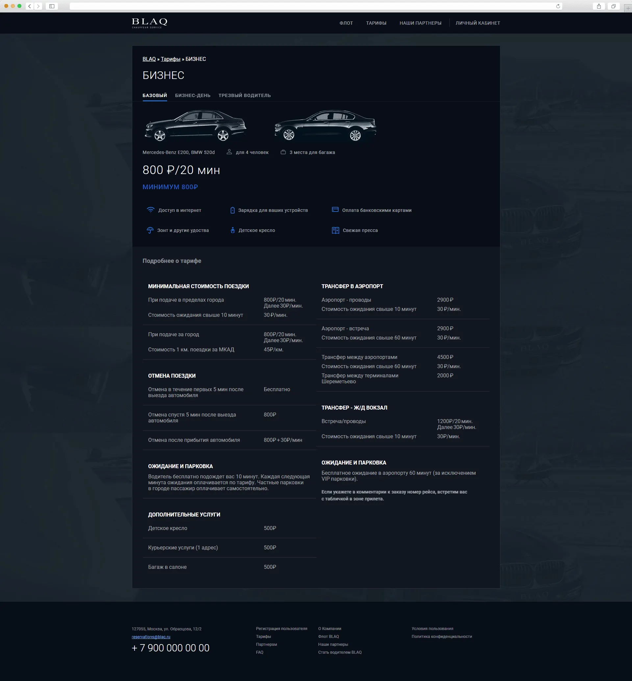Viewport: 632px width, 681px height.
Task: Click the reservations email link in footer
Action: pyautogui.click(x=151, y=637)
